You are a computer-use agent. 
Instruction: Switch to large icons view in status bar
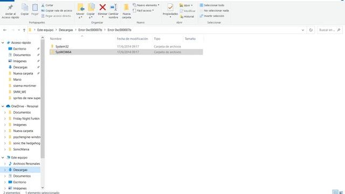[x=341, y=192]
